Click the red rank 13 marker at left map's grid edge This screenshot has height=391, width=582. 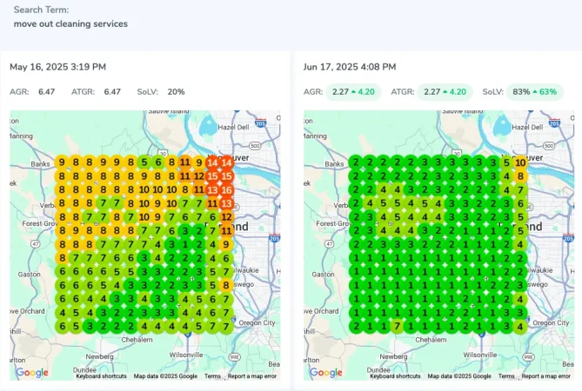226,203
